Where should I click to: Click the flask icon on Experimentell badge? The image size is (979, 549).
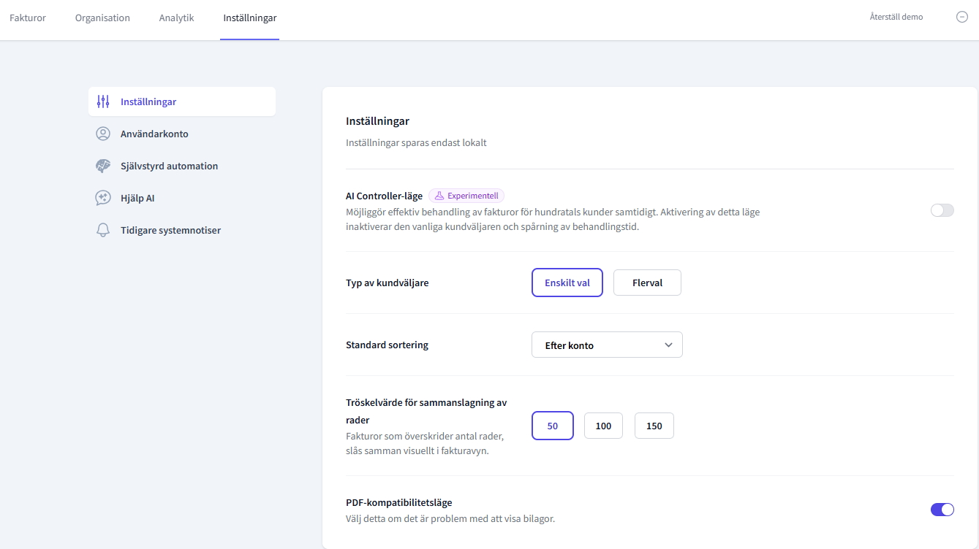[x=440, y=196]
